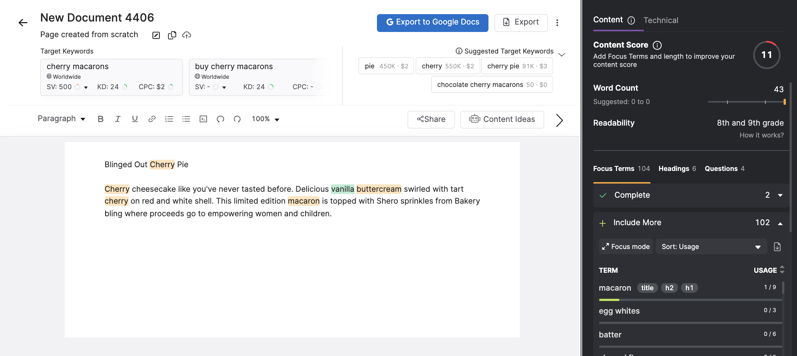
Task: Add suggested keyword 'cherry pie'
Action: (x=517, y=66)
